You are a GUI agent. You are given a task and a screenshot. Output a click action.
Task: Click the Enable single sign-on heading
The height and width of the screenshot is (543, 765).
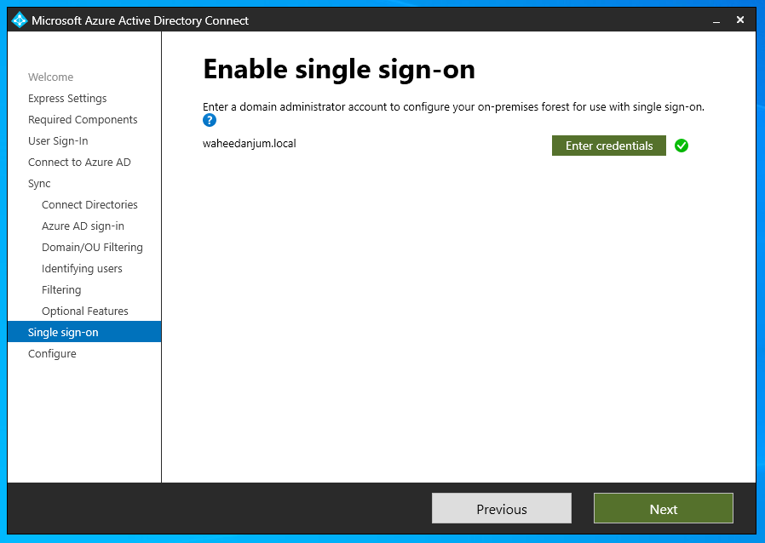click(339, 69)
